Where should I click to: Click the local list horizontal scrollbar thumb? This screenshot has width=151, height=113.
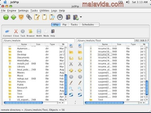click(24, 103)
